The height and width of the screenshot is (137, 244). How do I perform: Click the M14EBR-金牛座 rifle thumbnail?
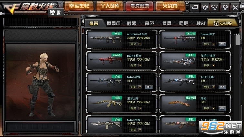[106, 39]
